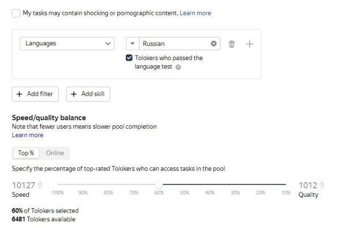Open Learn more under Speed/quality balance

coord(27,135)
